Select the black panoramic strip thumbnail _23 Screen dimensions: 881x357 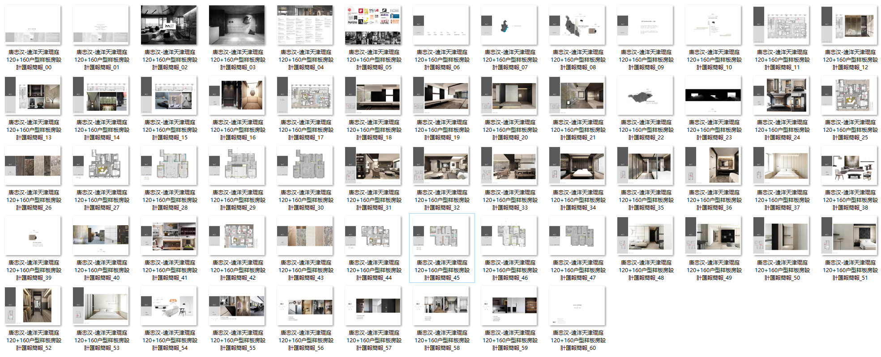713,95
